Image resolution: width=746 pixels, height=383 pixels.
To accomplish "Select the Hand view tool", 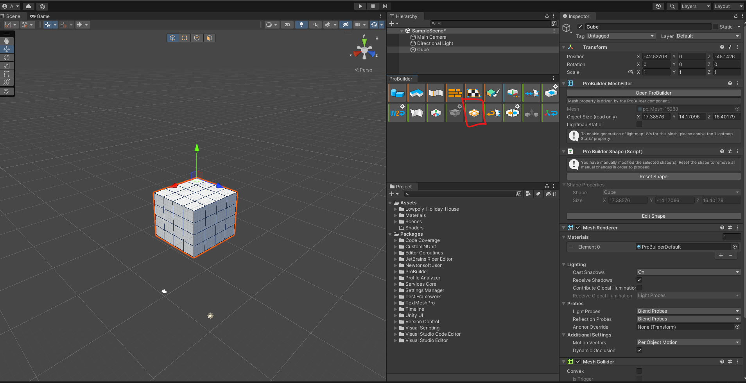I will click(7, 41).
